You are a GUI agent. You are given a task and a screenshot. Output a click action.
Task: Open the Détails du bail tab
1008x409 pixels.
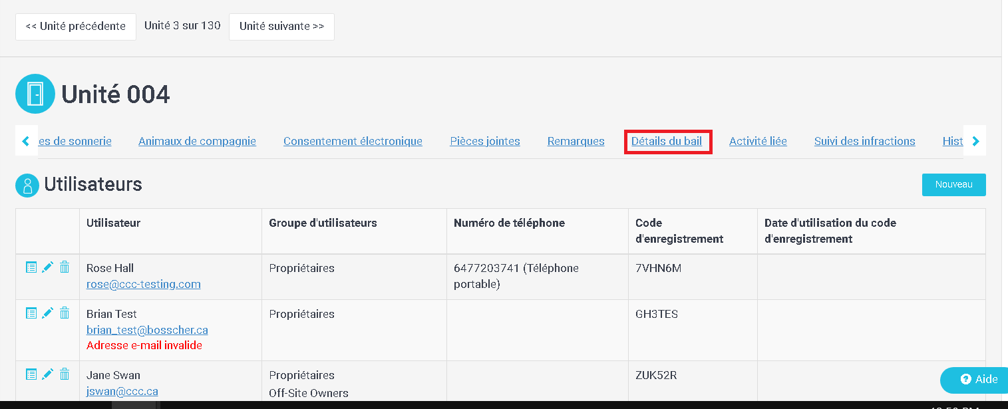point(667,141)
